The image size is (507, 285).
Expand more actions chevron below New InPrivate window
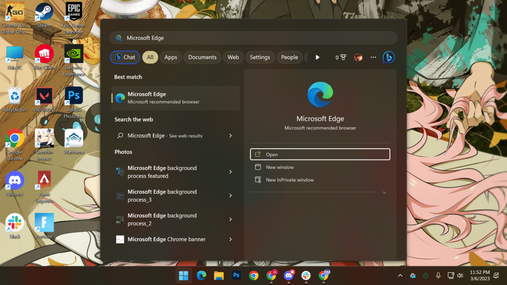click(x=384, y=193)
